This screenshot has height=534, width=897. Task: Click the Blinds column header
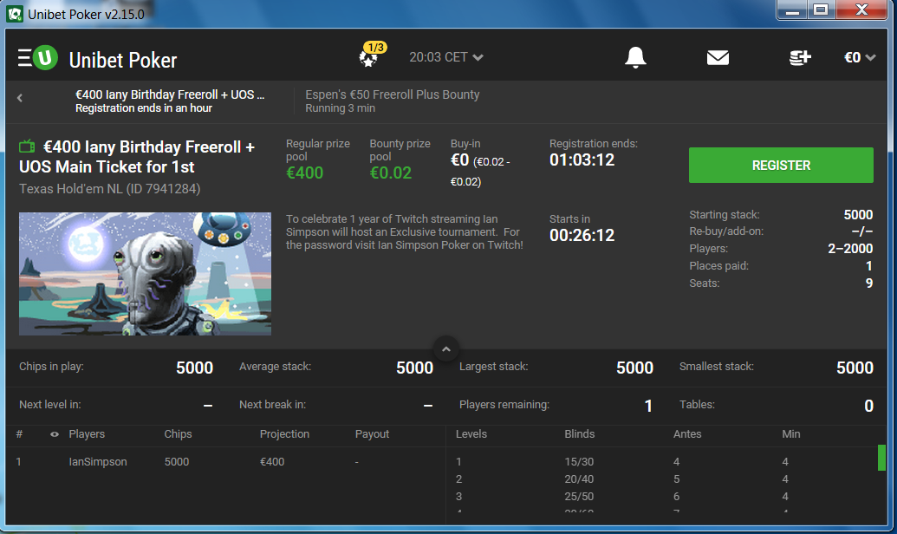coord(580,433)
